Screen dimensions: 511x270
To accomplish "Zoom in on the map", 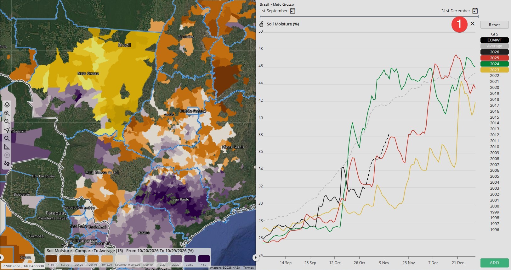I will [x=7, y=113].
